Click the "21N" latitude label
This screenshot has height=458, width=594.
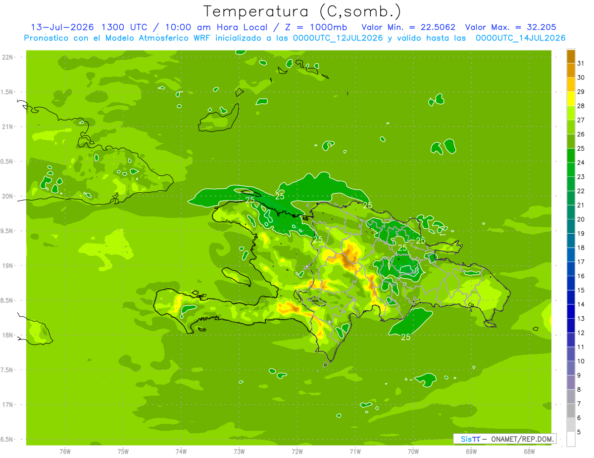(8, 126)
